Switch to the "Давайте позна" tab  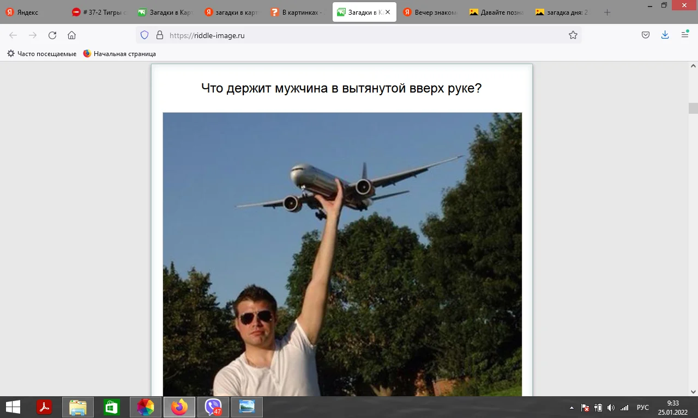497,12
